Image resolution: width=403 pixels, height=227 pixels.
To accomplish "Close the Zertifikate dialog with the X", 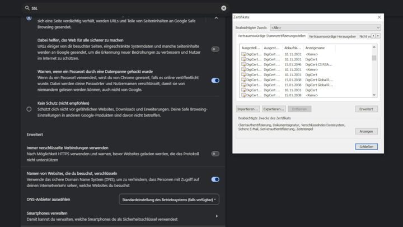I will click(x=379, y=17).
